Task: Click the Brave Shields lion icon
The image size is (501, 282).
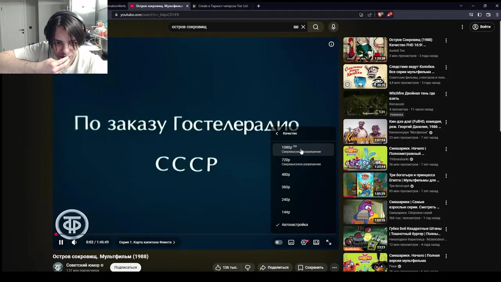Action: pos(380,14)
